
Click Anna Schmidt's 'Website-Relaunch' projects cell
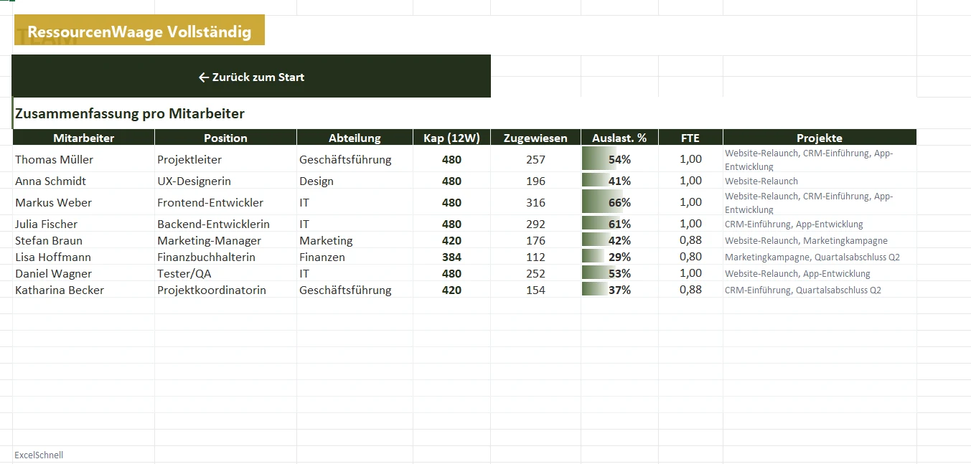point(820,181)
